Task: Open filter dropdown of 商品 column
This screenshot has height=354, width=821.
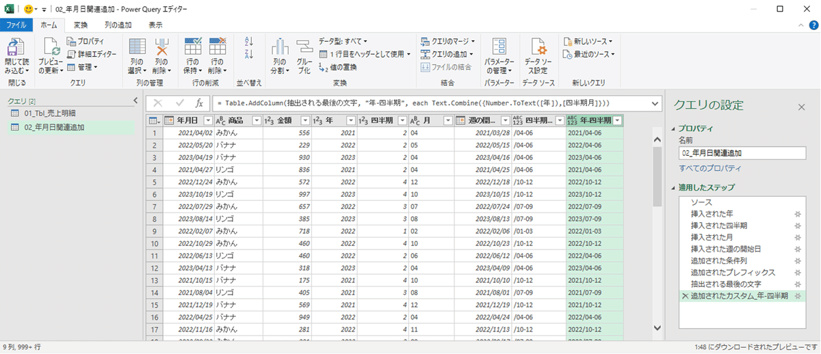Action: coord(257,121)
